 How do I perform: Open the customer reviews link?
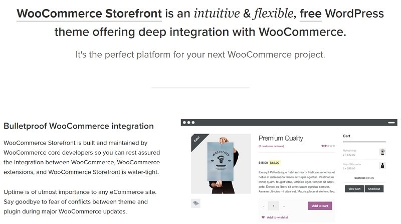[x=271, y=146]
